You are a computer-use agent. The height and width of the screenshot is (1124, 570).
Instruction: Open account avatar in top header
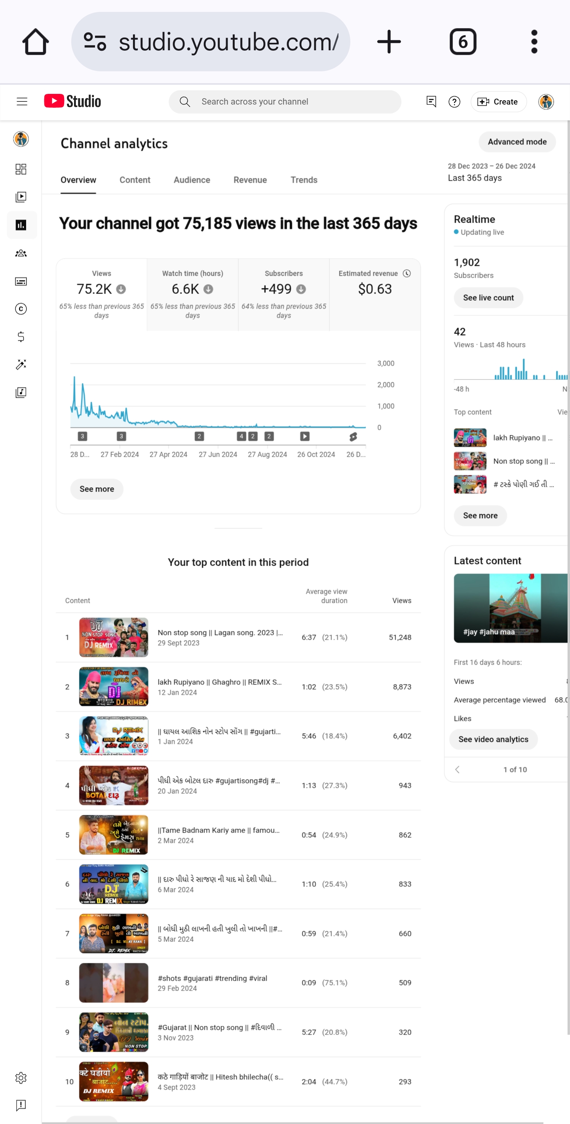point(546,102)
